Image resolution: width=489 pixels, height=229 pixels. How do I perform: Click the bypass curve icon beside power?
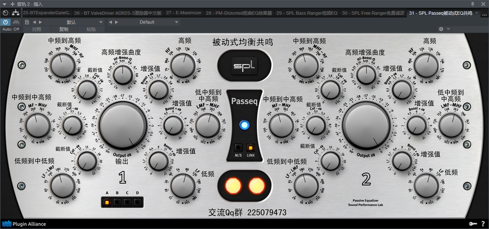point(16,22)
